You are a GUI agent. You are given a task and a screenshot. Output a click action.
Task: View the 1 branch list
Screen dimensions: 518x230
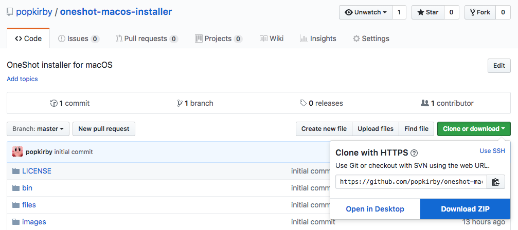pyautogui.click(x=195, y=103)
